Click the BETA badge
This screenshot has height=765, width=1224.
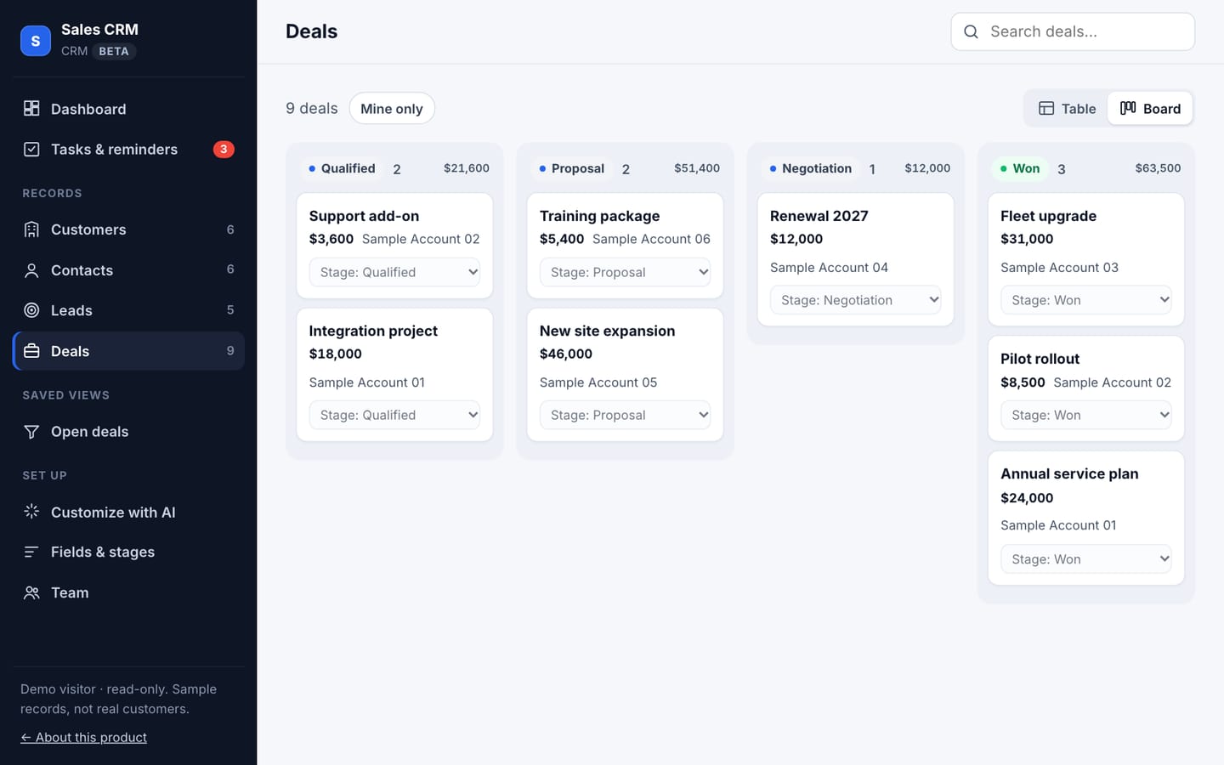coord(114,51)
